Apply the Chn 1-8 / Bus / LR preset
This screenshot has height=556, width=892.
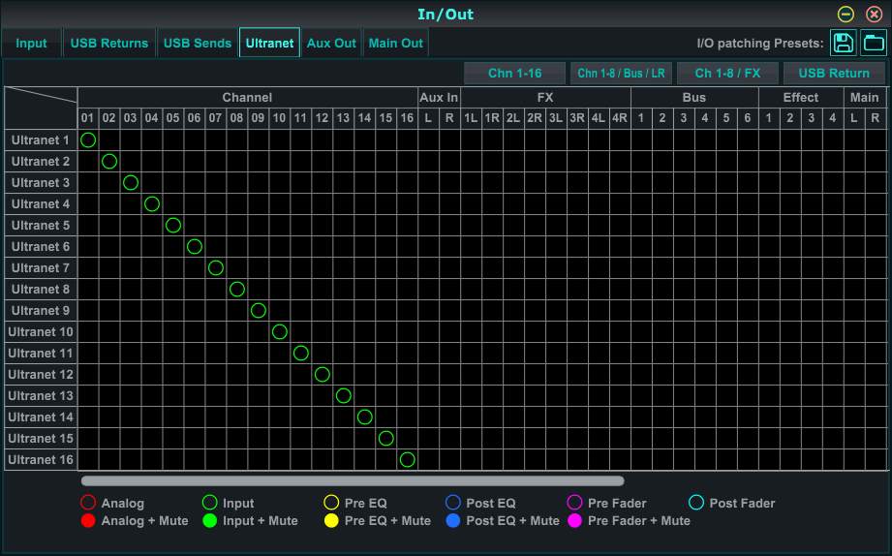click(x=621, y=73)
